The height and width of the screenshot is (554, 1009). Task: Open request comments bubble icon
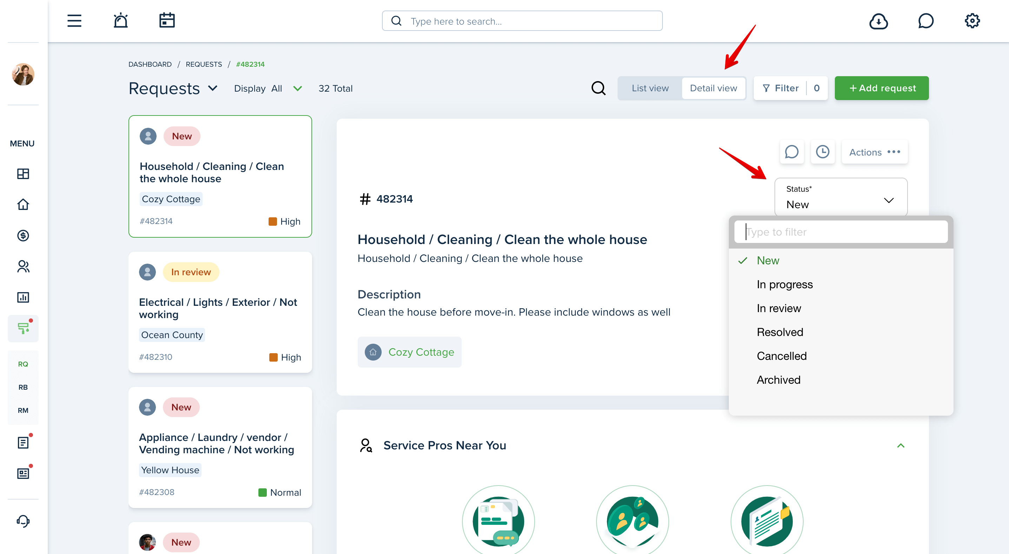pyautogui.click(x=792, y=152)
